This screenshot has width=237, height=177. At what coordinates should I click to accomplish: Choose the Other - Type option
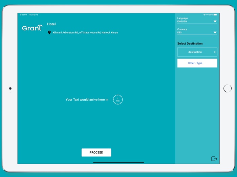(x=197, y=63)
